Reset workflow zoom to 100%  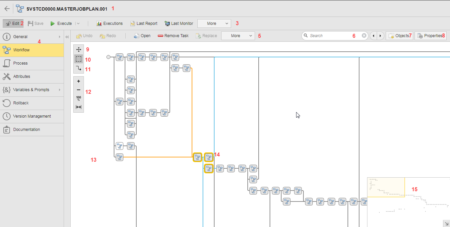tap(79, 98)
